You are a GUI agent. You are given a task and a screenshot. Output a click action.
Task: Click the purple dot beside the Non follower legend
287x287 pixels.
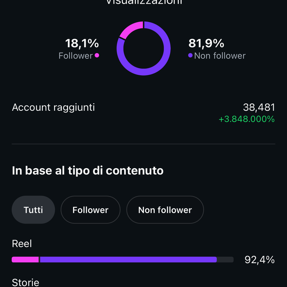pos(190,55)
